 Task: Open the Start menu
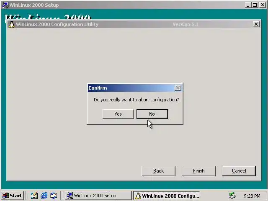coord(12,196)
